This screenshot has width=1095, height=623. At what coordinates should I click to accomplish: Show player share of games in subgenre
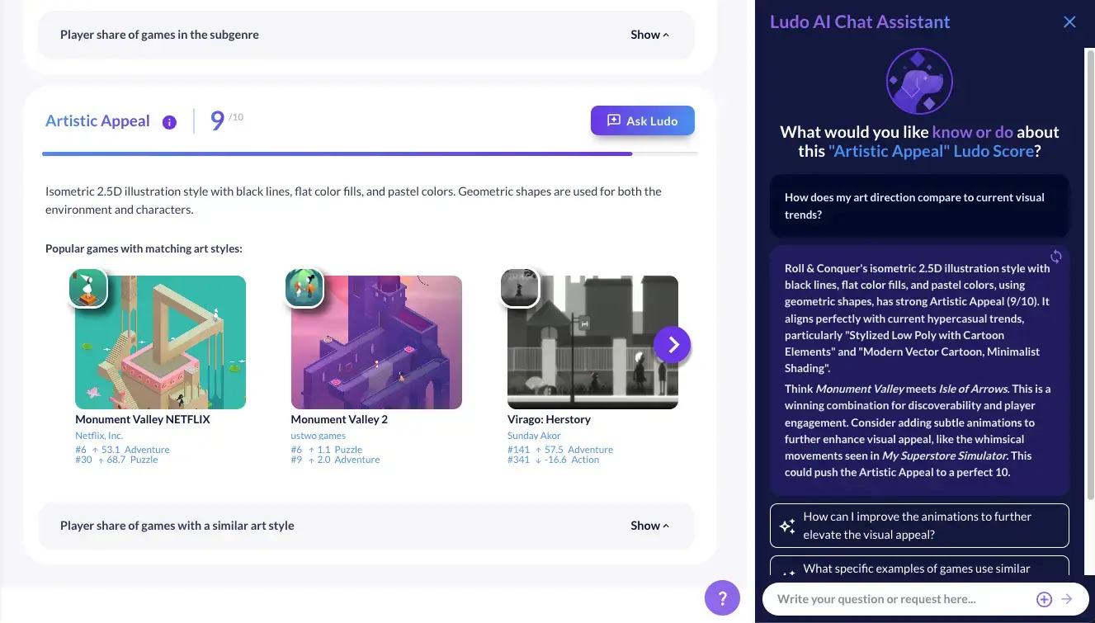(650, 35)
